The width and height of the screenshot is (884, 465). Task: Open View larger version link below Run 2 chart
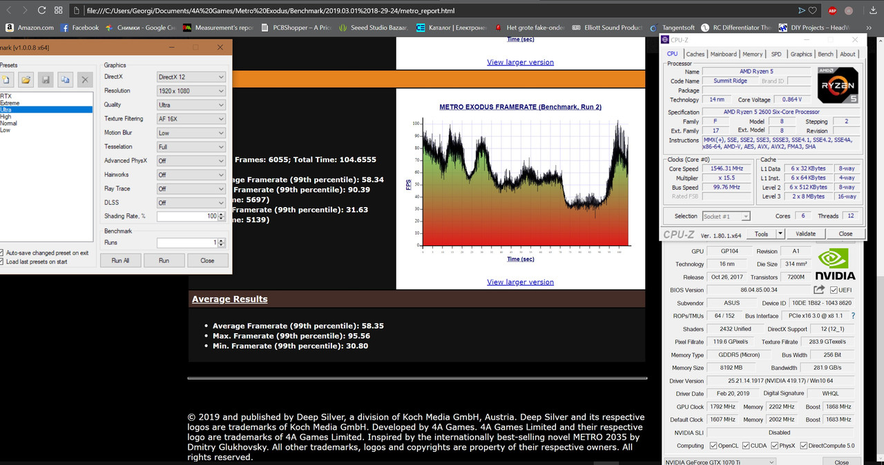[x=520, y=282]
